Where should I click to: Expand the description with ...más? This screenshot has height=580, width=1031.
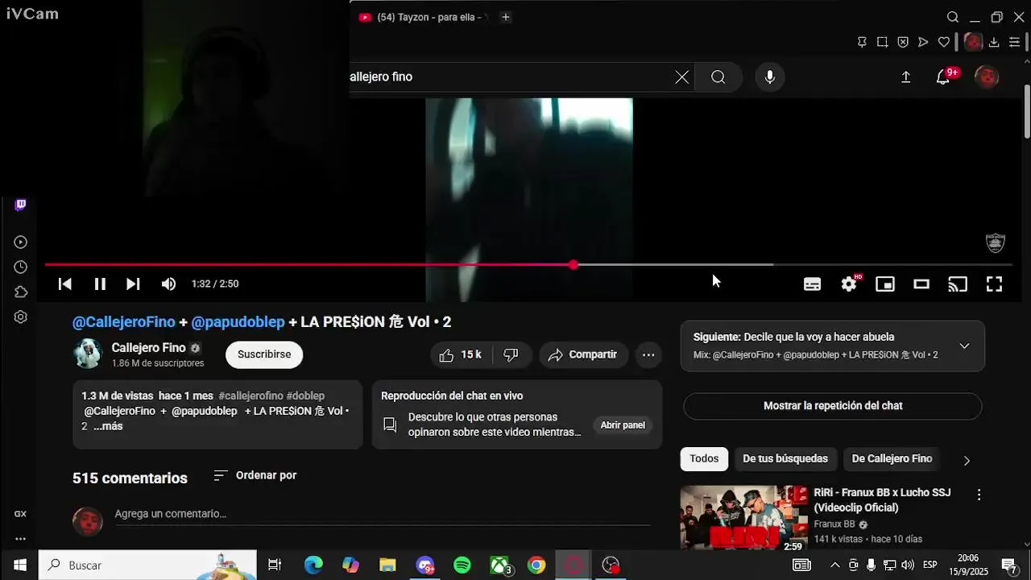[108, 426]
